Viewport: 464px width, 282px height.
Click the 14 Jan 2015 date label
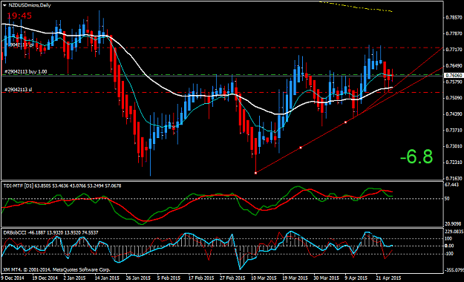click(x=106, y=278)
